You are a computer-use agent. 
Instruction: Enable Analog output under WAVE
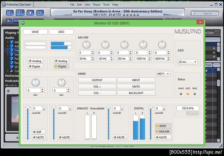[35, 61]
